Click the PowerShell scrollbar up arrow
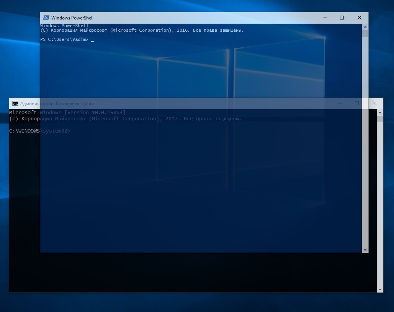 [365, 27]
